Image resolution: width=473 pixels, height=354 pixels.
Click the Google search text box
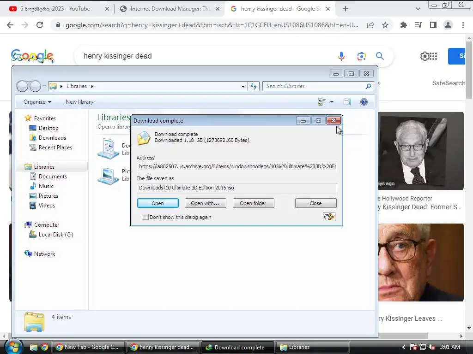tap(205, 56)
